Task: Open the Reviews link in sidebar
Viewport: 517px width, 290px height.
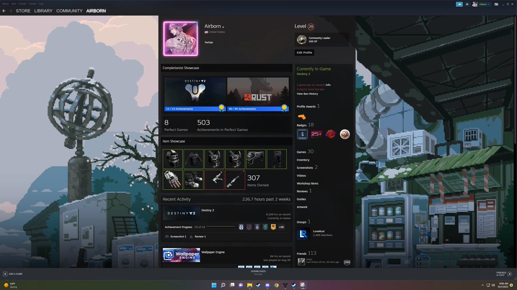Action: pyautogui.click(x=304, y=191)
